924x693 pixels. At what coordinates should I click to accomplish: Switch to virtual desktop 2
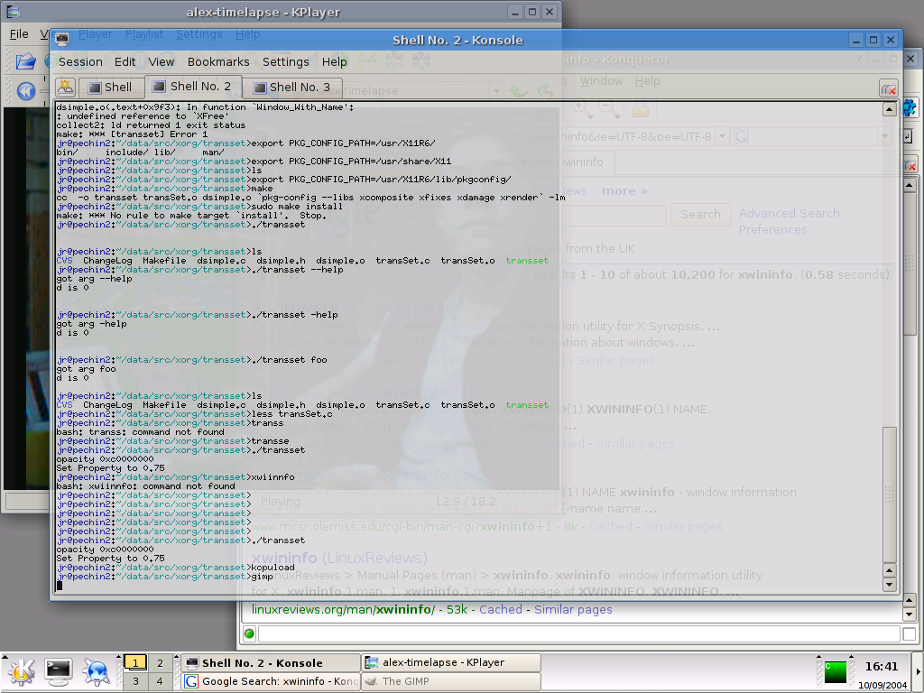tap(160, 663)
